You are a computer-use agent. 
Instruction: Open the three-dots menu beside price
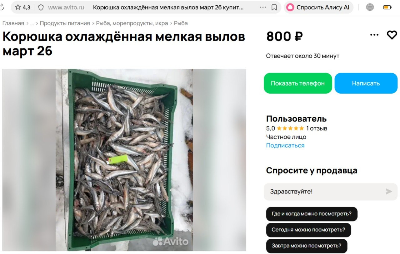tap(374, 35)
